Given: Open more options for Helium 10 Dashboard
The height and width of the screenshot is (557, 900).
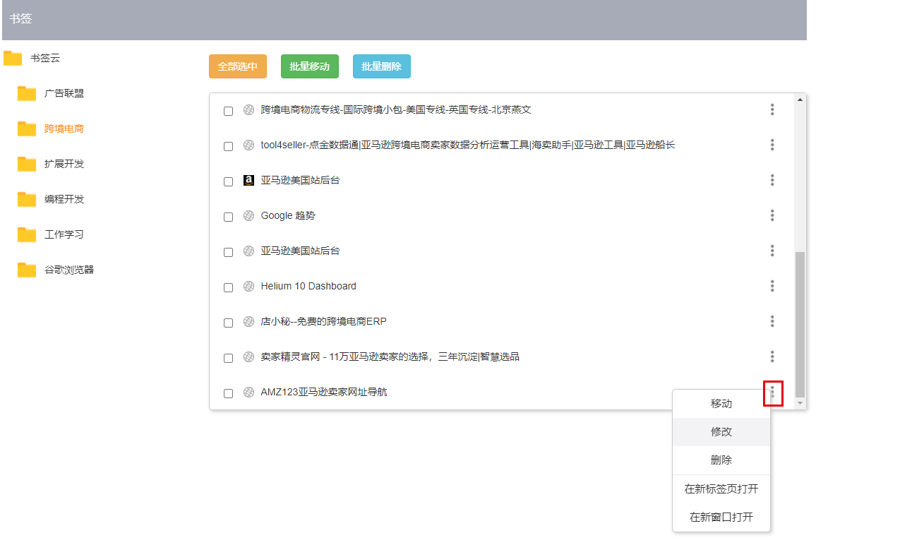Looking at the screenshot, I should click(772, 286).
